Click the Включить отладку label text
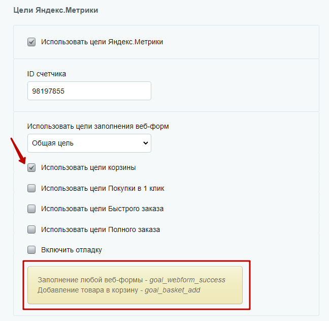 point(72,250)
